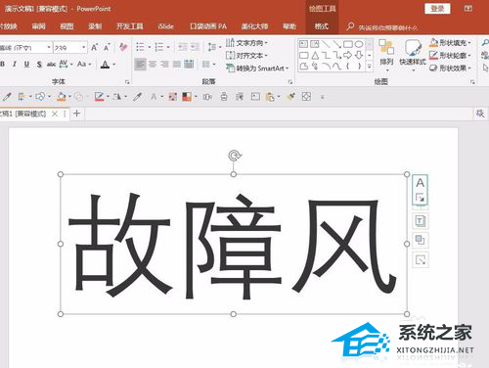Click the increase font size icon
This screenshot has height=368, width=489.
point(94,47)
